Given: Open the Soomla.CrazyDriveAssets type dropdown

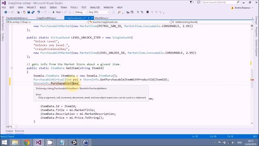Looking at the screenshot, I should point(129,22).
